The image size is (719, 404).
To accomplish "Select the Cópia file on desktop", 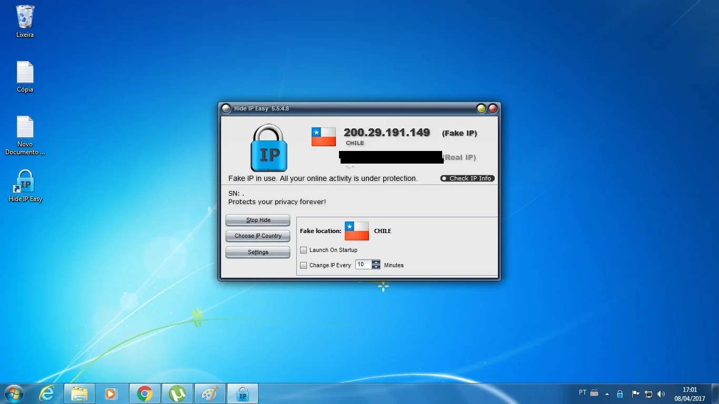I will coord(25,77).
